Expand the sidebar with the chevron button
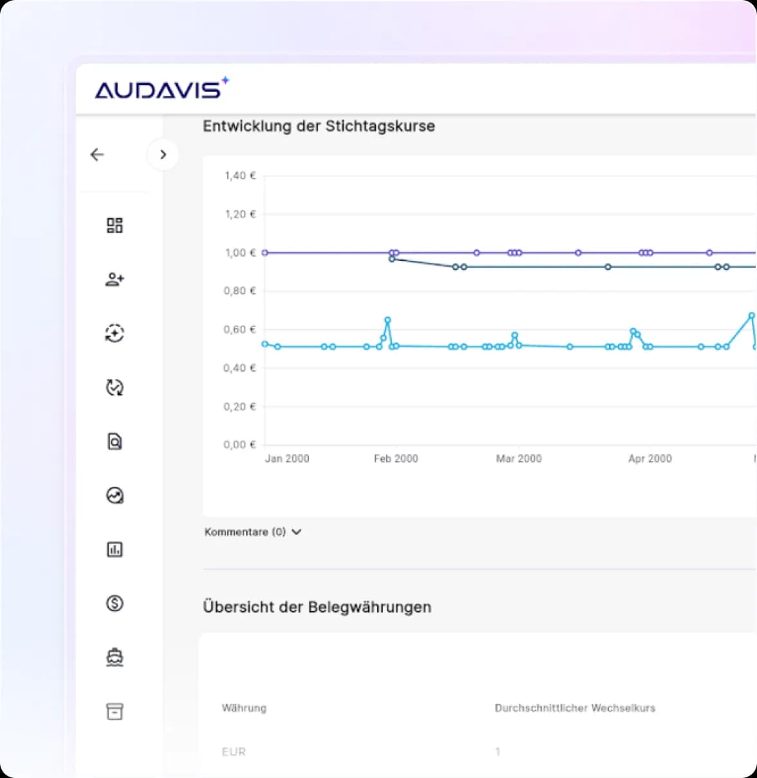The image size is (757, 778). 163,155
